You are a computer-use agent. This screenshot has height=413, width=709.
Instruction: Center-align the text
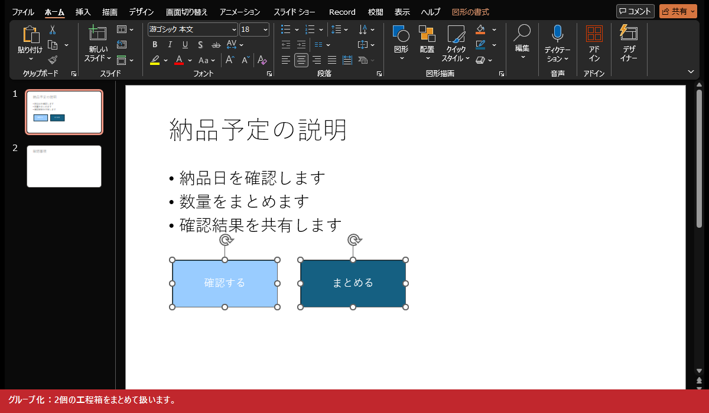[x=301, y=60]
